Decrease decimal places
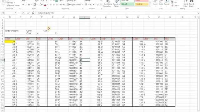Image resolution: width=200 pixels, height=112 pixels. [x=101, y=5]
